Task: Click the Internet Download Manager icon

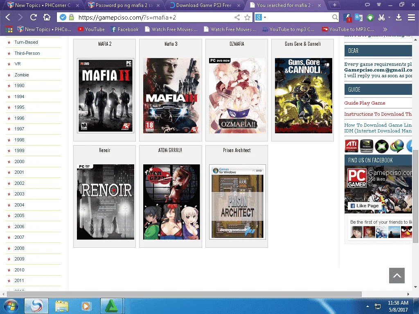Action: tap(397, 146)
